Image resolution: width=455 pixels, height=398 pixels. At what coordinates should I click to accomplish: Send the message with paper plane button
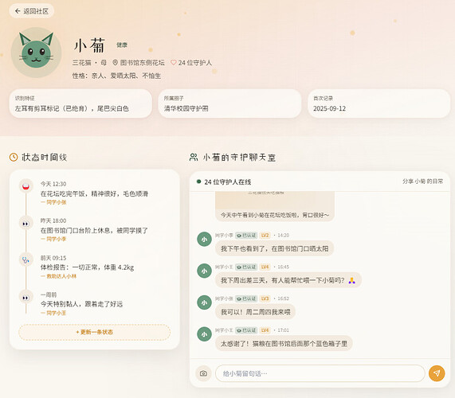[x=437, y=373]
